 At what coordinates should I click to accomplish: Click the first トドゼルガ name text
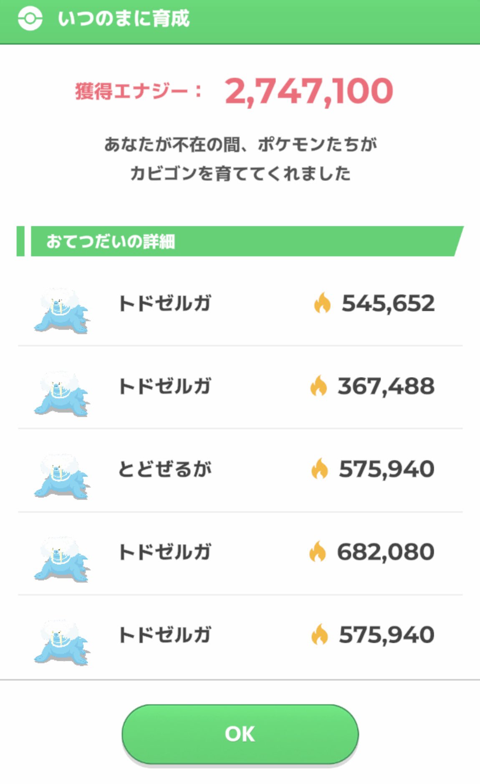click(165, 304)
